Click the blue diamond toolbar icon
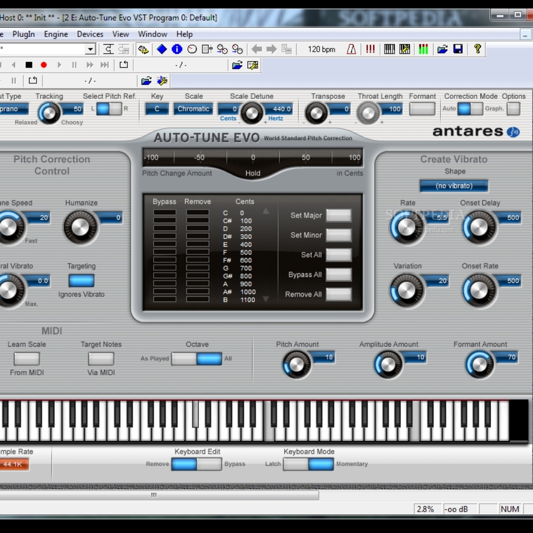Screen dimensions: 533x533 [161, 49]
